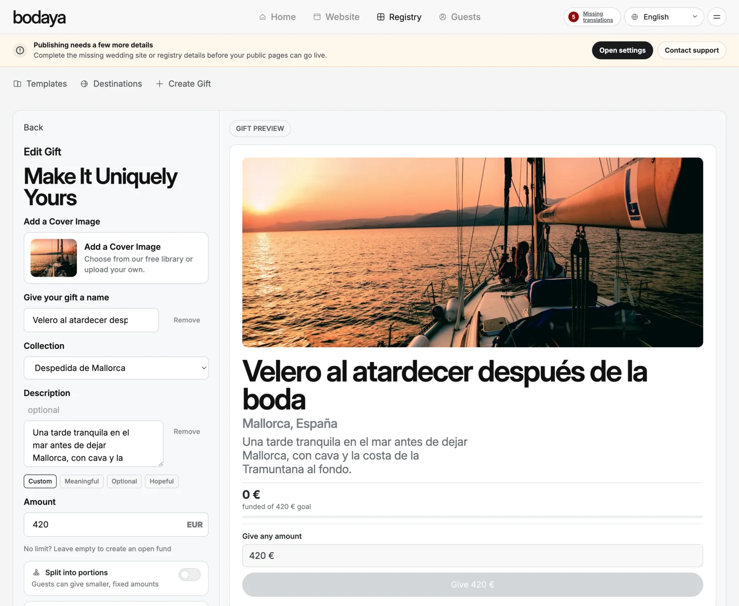Click the description textarea resize handle

[160, 464]
